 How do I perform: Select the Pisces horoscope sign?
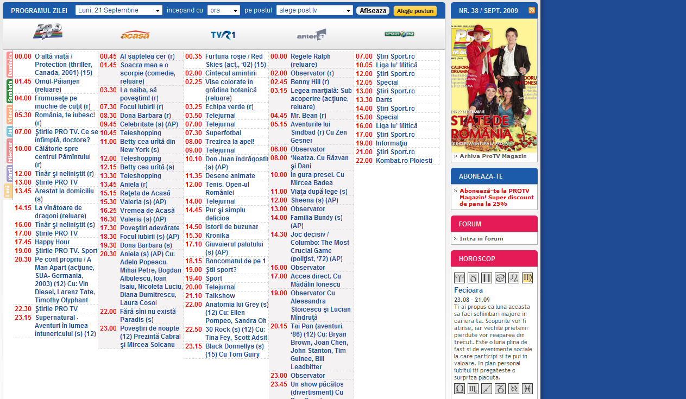tap(527, 389)
